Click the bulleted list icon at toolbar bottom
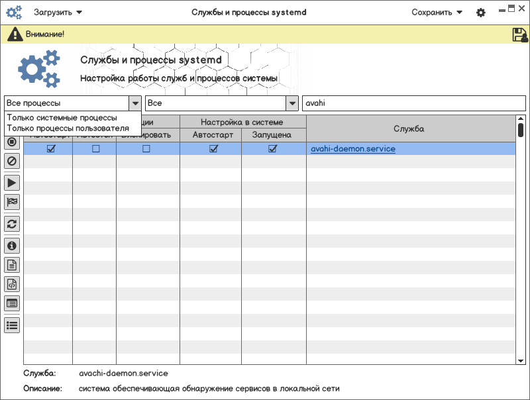 [12, 325]
